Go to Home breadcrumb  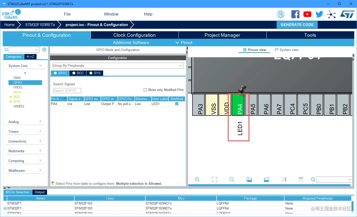pos(10,25)
